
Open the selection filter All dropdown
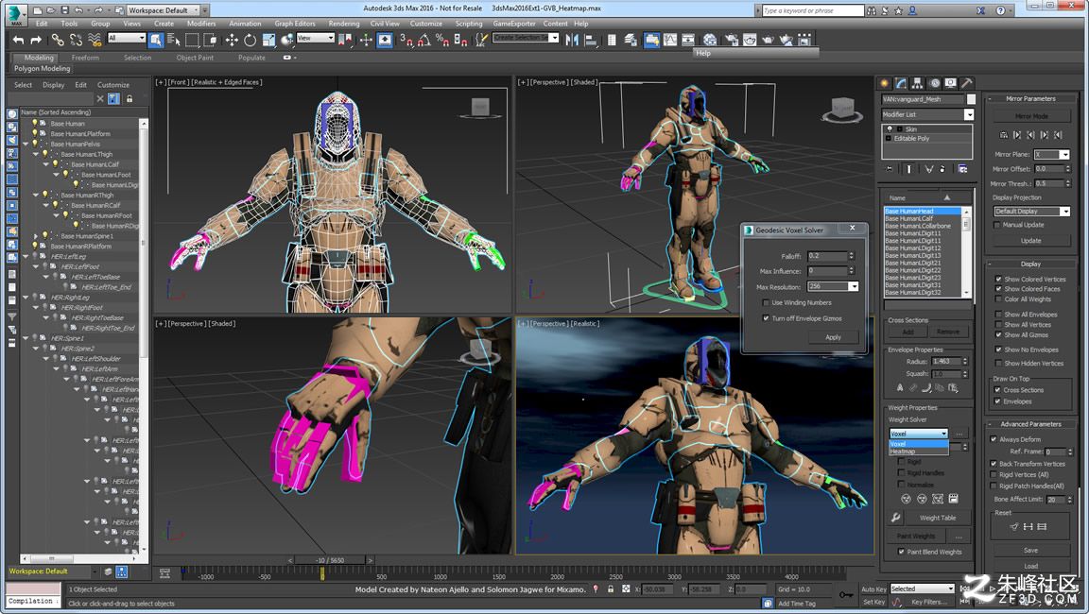pos(127,38)
